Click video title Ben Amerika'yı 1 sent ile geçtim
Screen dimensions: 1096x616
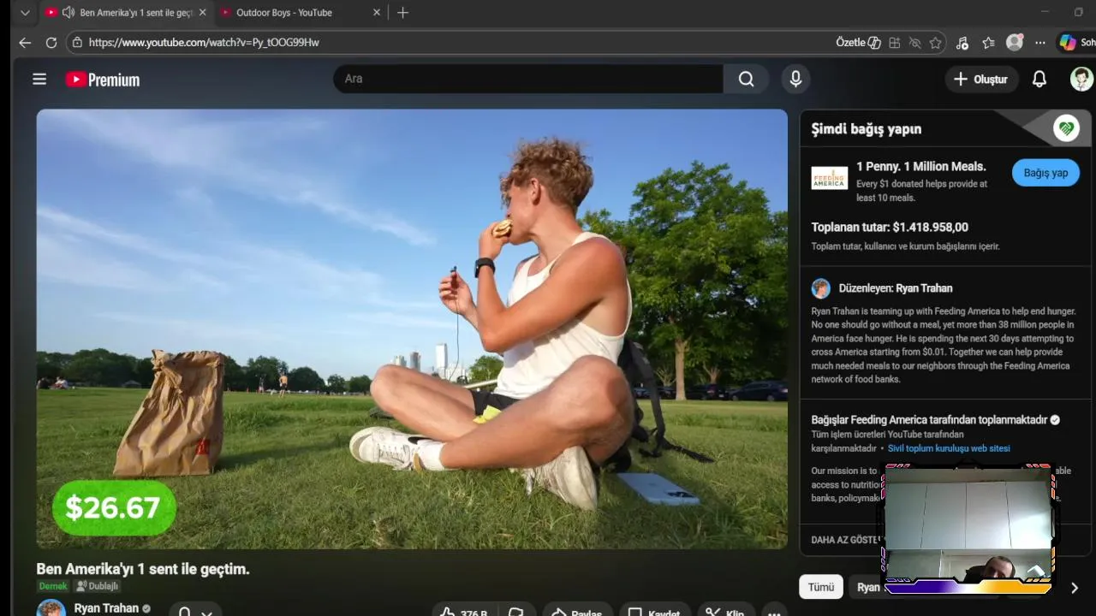click(x=143, y=569)
